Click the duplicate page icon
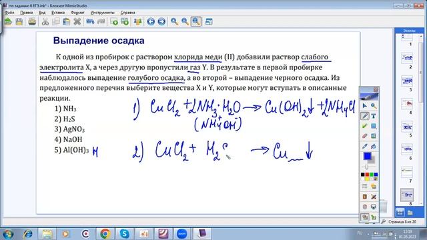The width and height of the screenshot is (427, 240). click(x=125, y=21)
